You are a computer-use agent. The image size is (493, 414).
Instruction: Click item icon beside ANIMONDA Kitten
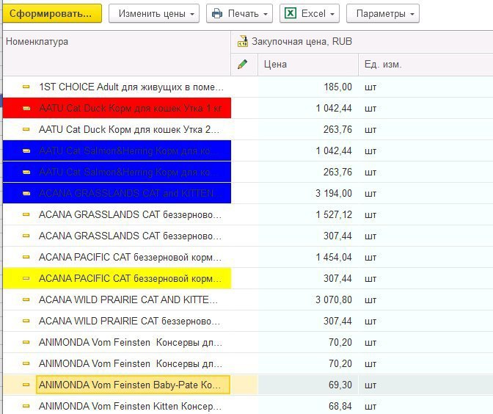pyautogui.click(x=26, y=406)
